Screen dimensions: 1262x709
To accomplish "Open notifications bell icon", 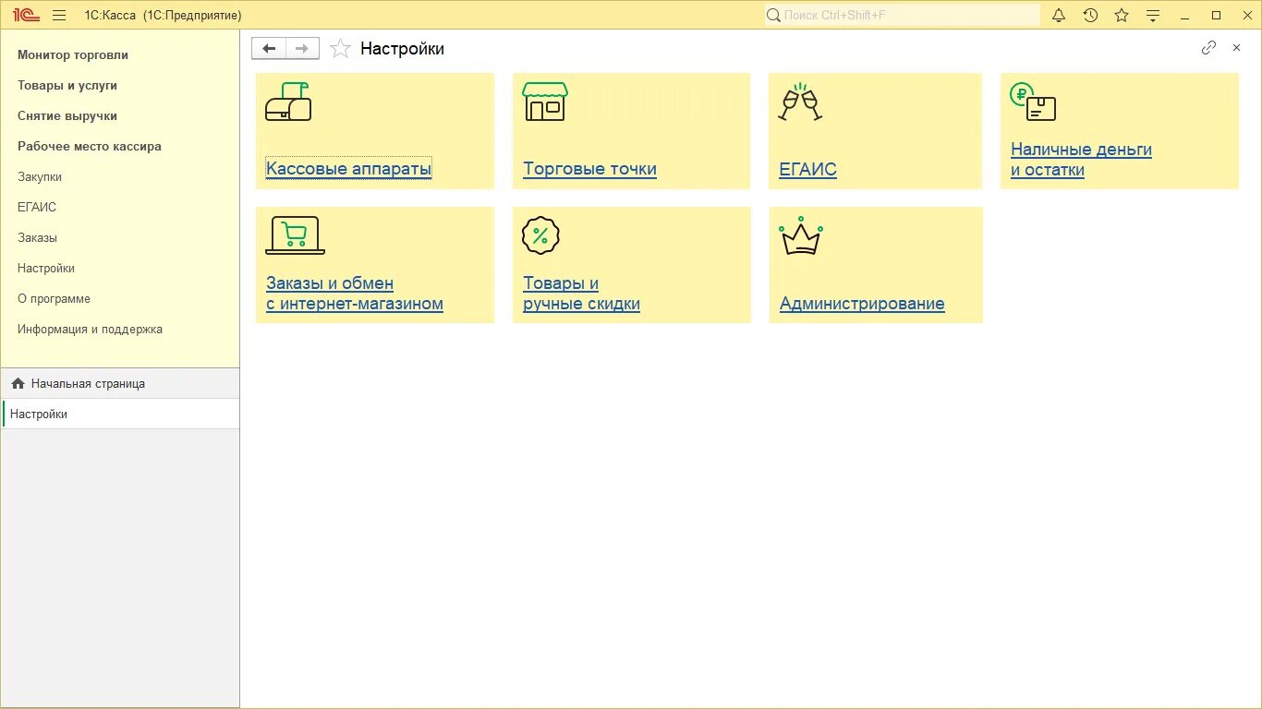I will coord(1059,15).
